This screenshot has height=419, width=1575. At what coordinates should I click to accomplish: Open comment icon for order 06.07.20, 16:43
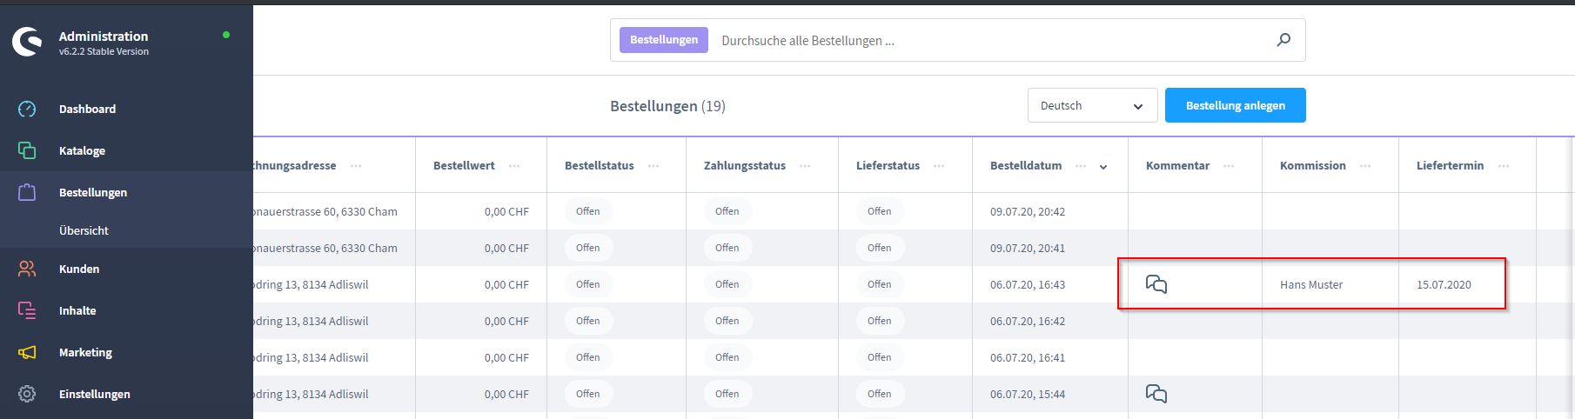pyautogui.click(x=1156, y=284)
